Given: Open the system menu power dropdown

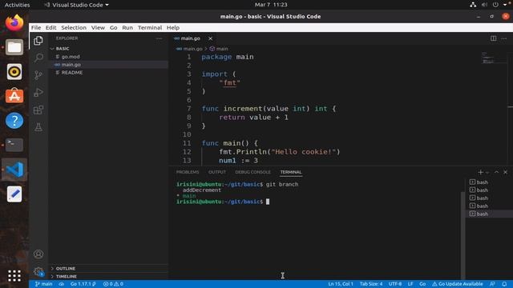Looking at the screenshot, I should point(495,5).
